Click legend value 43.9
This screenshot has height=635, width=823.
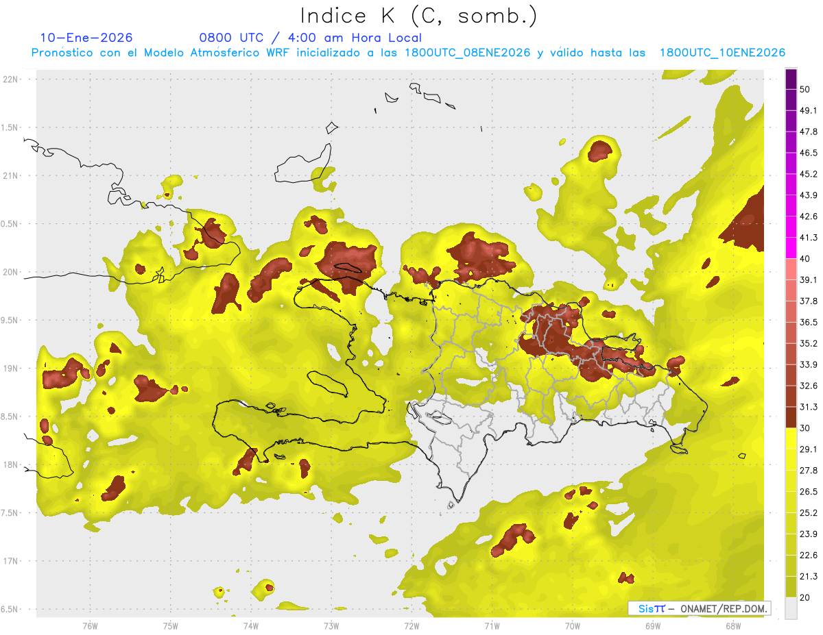[x=809, y=195]
